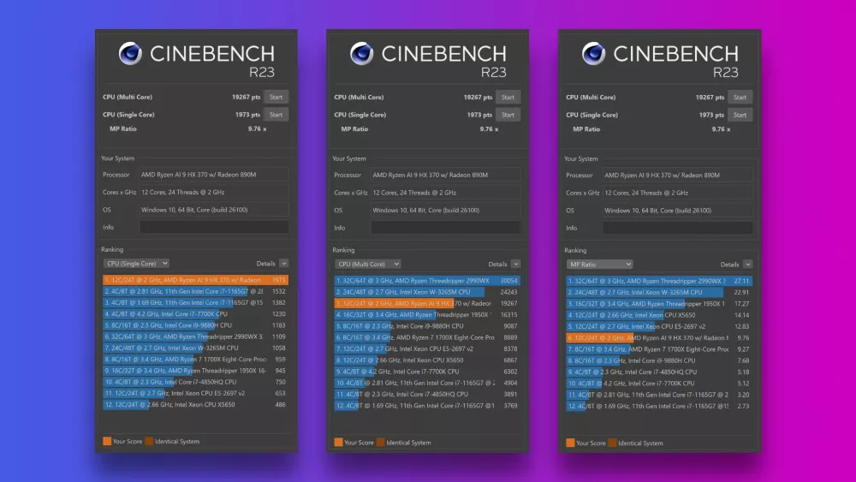The height and width of the screenshot is (482, 856).
Task: Click the orange Your Score swatch, right panel
Action: (x=570, y=443)
